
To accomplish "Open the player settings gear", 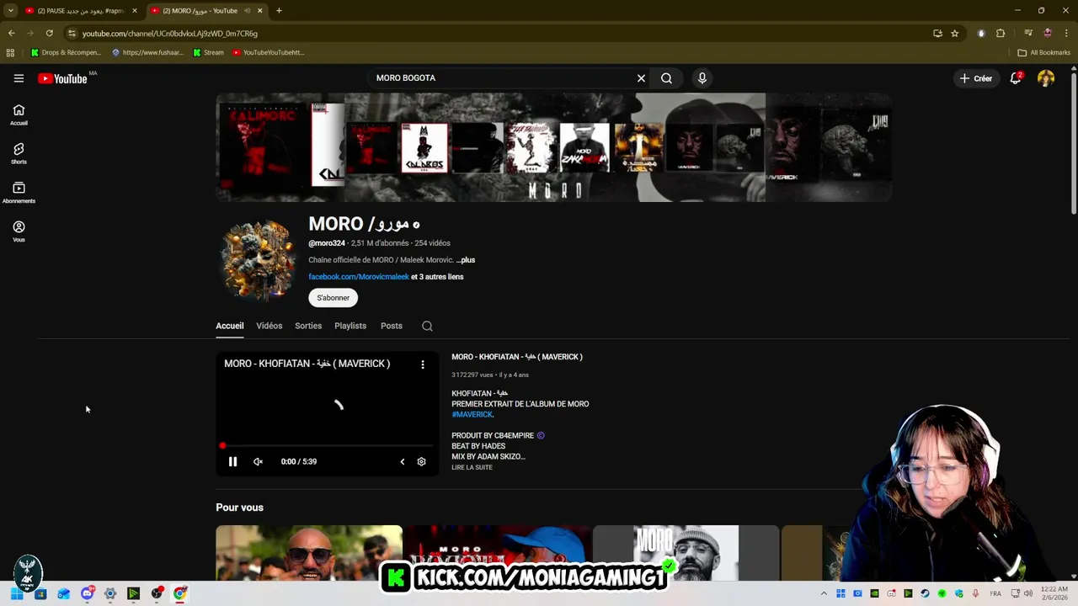I will [421, 461].
